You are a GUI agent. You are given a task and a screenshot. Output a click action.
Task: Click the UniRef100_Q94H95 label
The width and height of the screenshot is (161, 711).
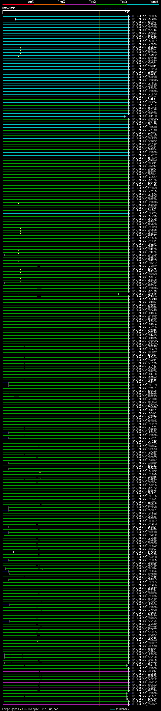[144, 71]
